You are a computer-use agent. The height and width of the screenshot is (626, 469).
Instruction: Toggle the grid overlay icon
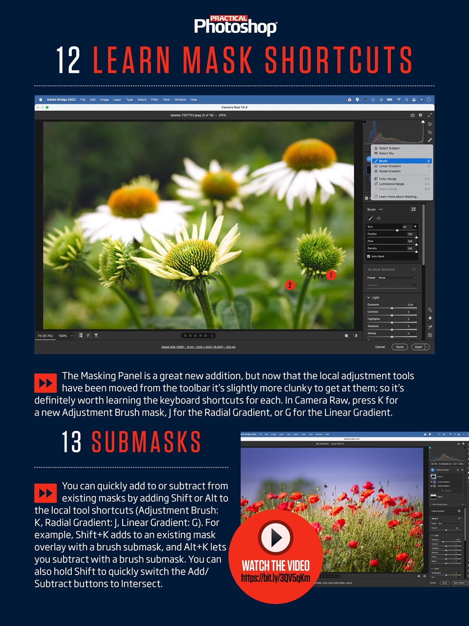429,335
